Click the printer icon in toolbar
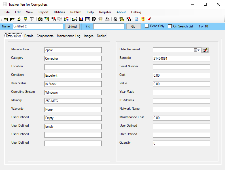225x170 pixels. [107, 19]
